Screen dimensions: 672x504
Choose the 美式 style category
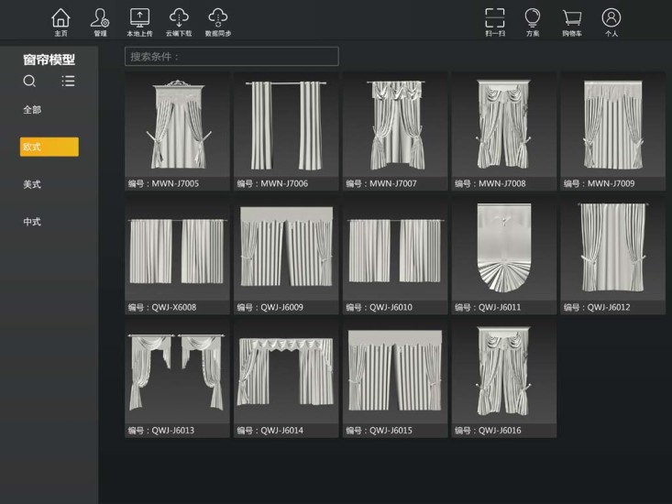click(x=32, y=184)
